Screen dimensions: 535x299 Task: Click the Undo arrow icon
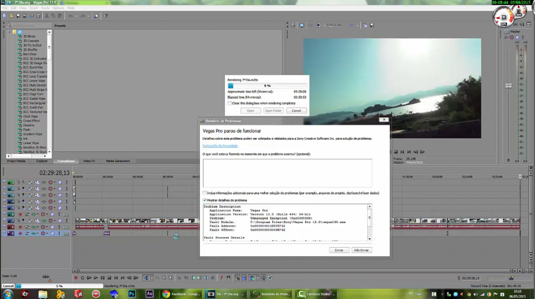pos(70,16)
